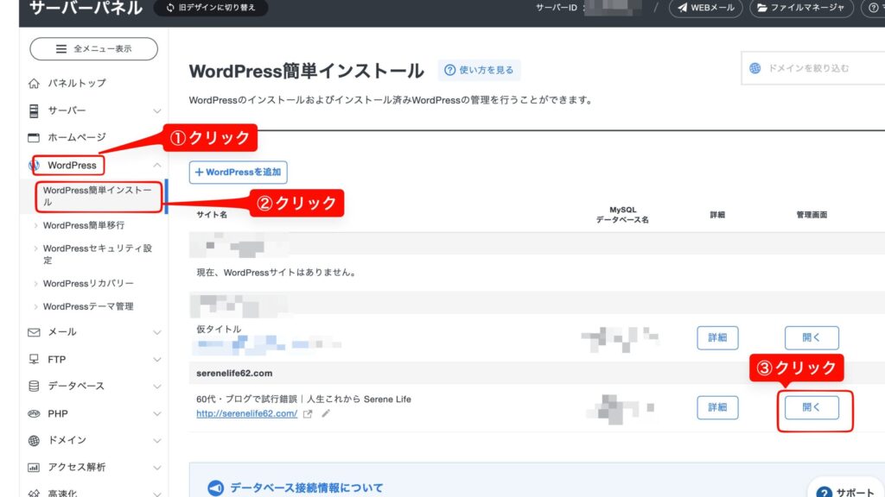
Task: Click the help icon at top right corner
Action: pos(874,8)
